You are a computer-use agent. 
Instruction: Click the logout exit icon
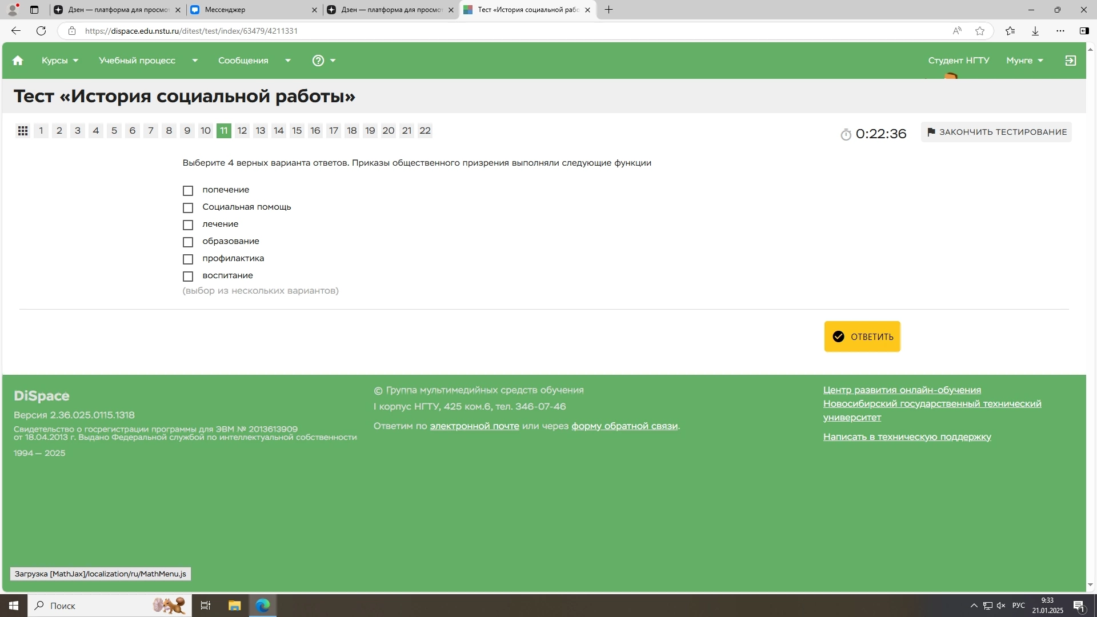click(x=1071, y=61)
